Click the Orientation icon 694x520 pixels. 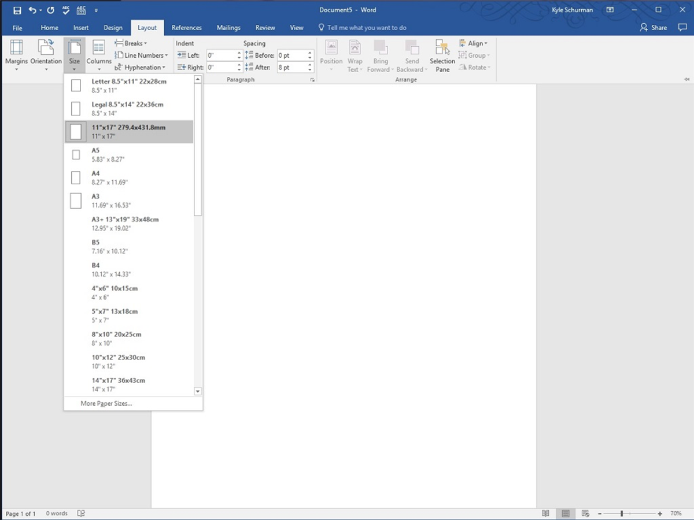pyautogui.click(x=46, y=55)
